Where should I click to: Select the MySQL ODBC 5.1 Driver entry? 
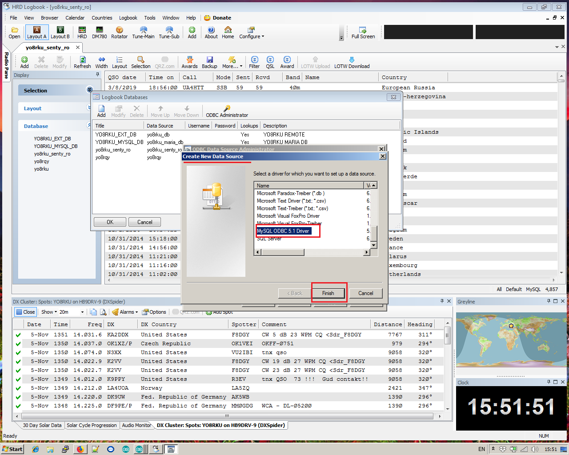[283, 231]
